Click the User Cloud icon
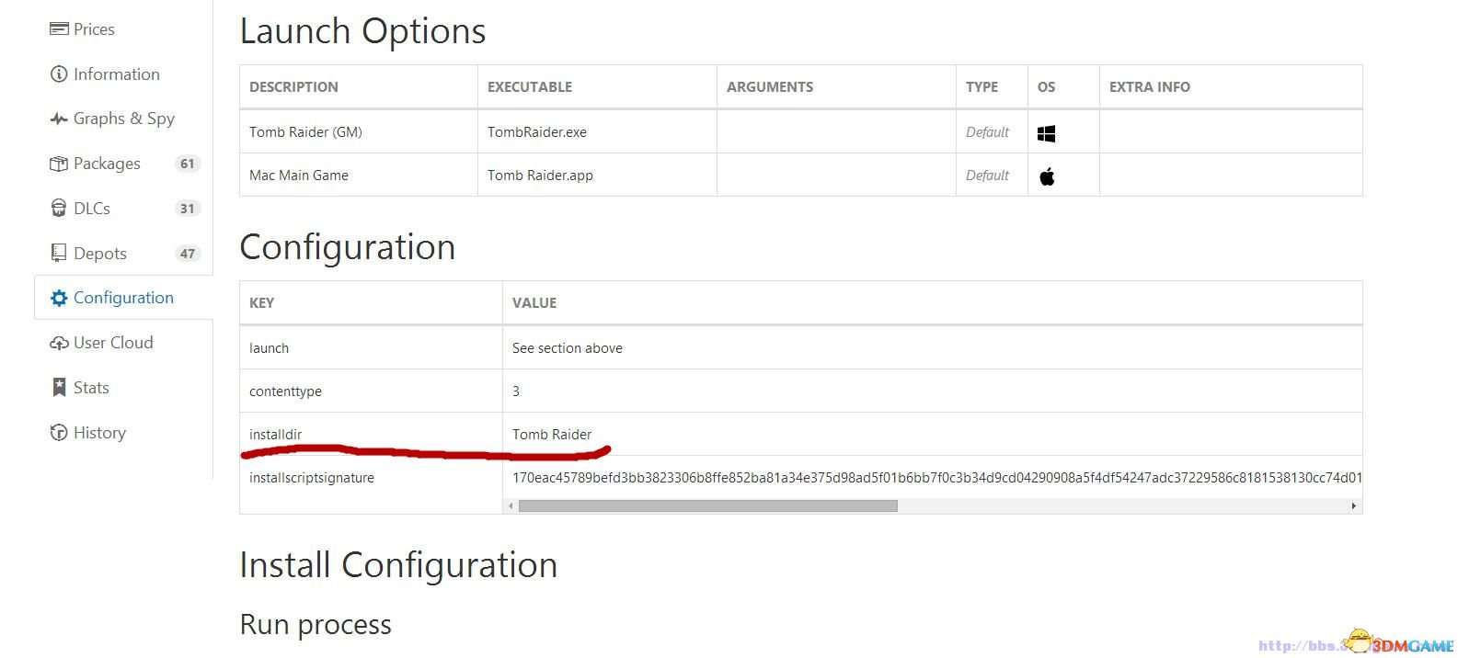 [x=59, y=343]
